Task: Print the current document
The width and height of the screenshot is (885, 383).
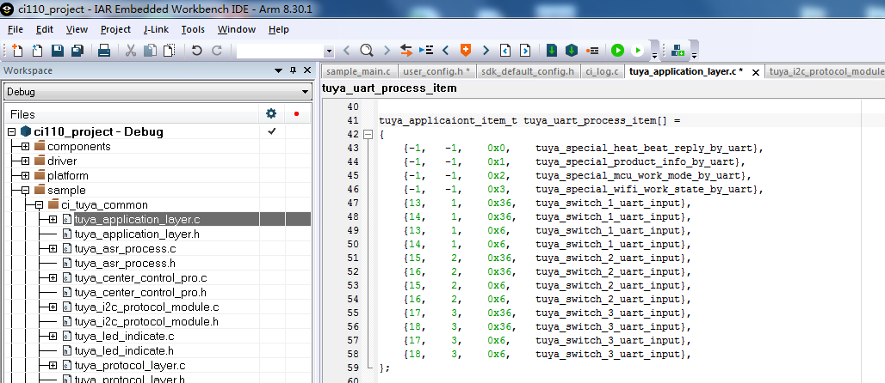Action: (x=104, y=51)
